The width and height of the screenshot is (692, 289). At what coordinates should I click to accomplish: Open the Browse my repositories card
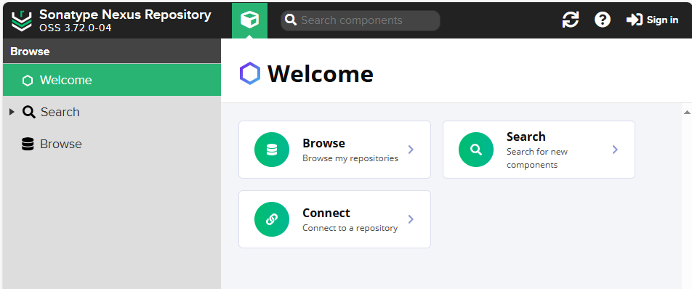point(334,150)
